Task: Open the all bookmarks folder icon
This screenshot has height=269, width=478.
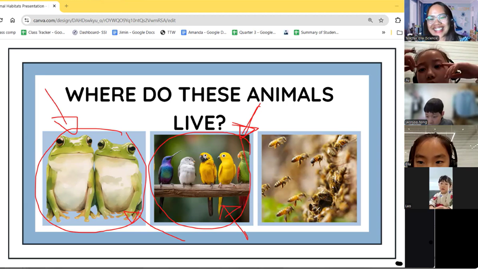Action: click(399, 33)
